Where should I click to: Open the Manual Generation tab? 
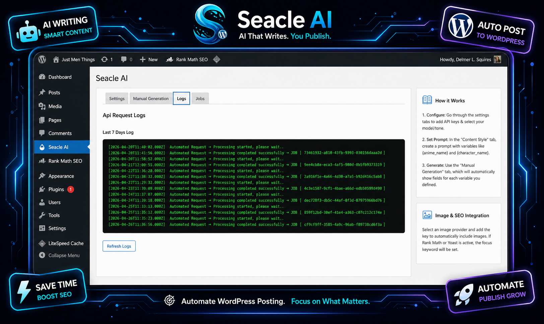(x=150, y=98)
